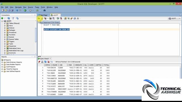Expand the Views tree node
The image size is (182, 102).
(x=5, y=26)
